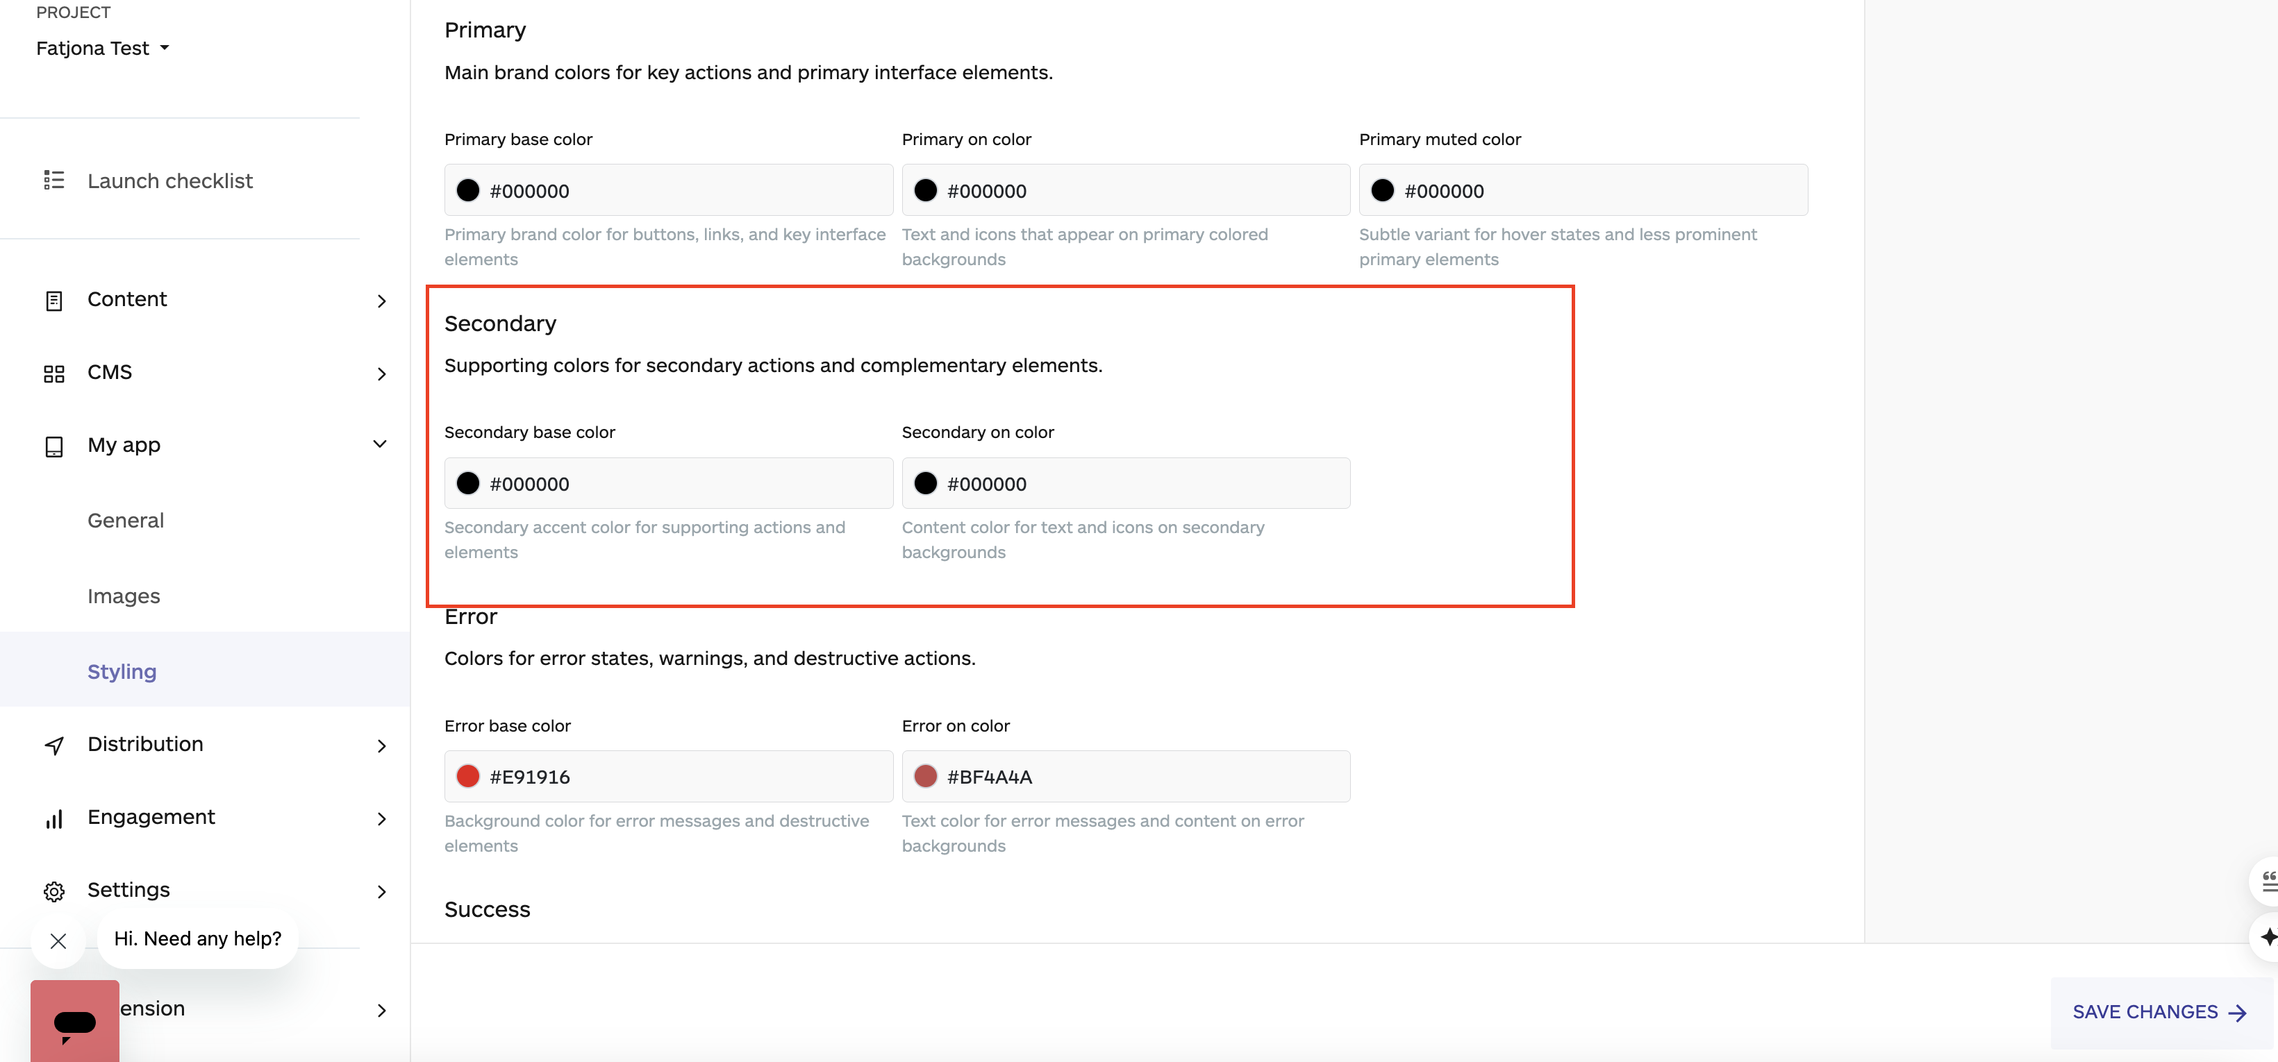Click the Distribution paper-plane icon
The image size is (2278, 1062).
pyautogui.click(x=54, y=745)
